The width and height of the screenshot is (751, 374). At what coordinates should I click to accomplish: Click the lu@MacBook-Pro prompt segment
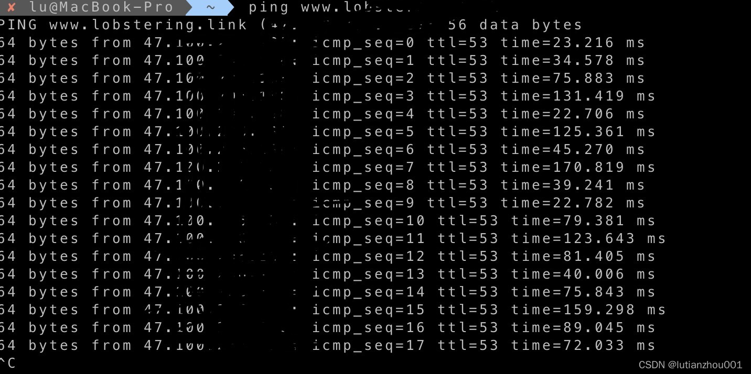point(101,7)
